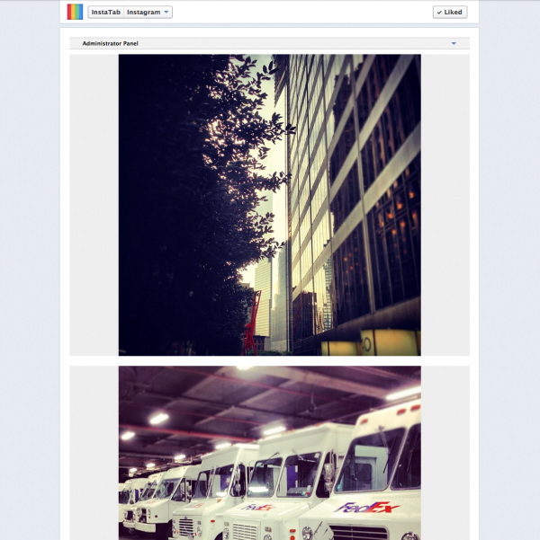540x540 pixels.
Task: Open the FedEx trucks garage photo
Action: (x=269, y=453)
